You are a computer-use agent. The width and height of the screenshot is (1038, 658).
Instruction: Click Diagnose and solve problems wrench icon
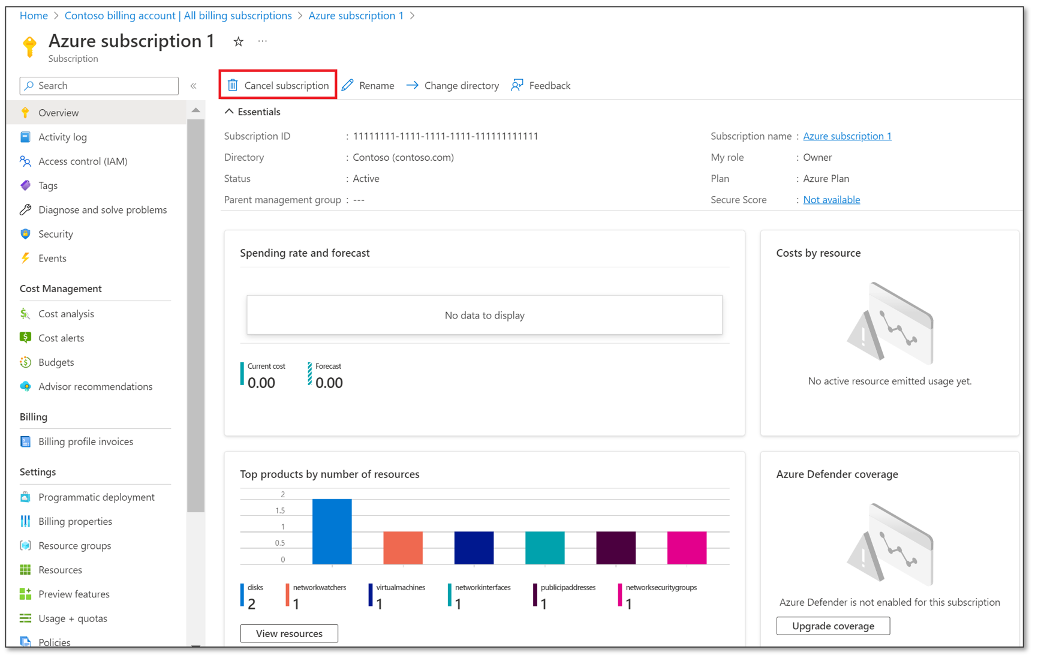point(25,210)
